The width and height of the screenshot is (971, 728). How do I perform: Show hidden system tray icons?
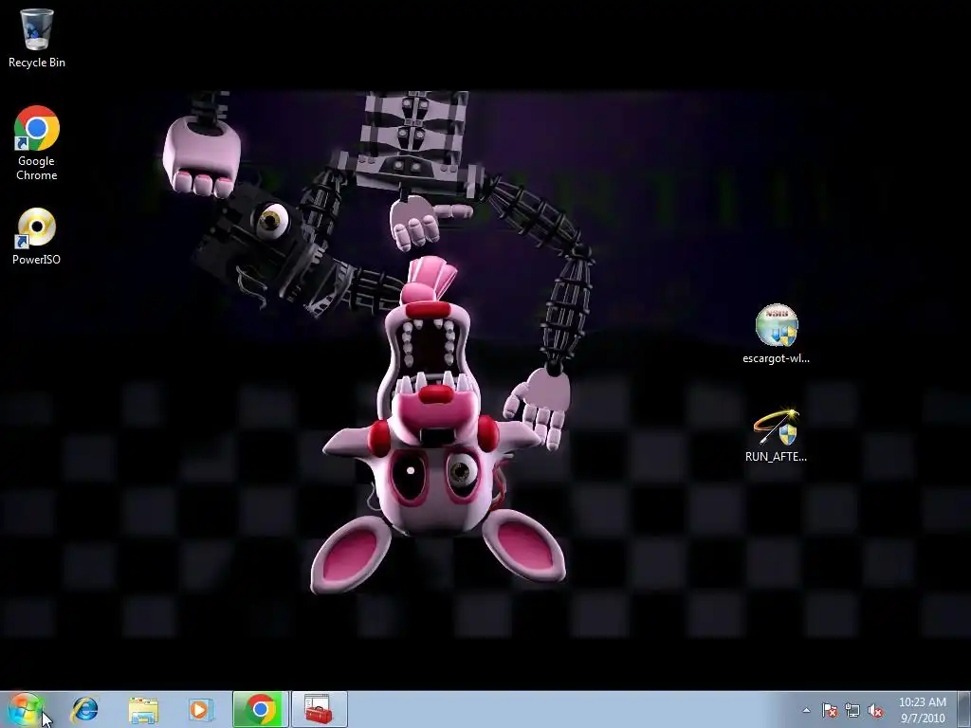click(806, 710)
